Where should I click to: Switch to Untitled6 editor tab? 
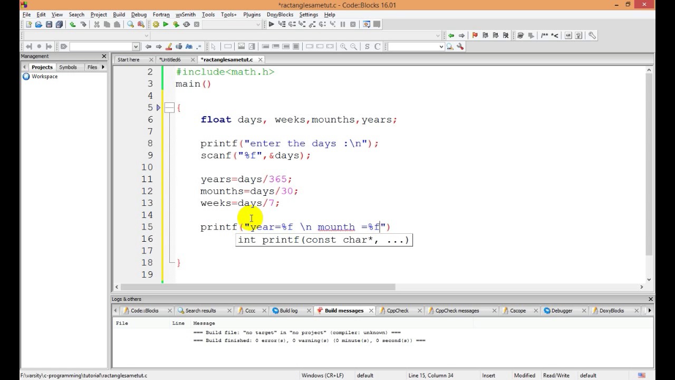[x=170, y=60]
